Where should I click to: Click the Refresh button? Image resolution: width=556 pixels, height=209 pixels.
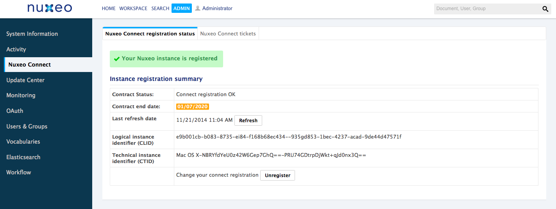(x=248, y=121)
